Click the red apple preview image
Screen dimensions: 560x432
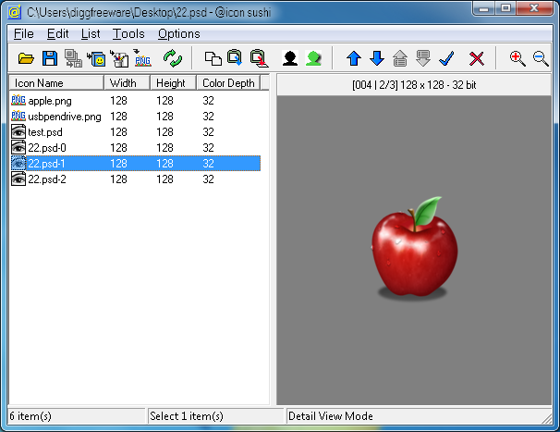click(414, 248)
